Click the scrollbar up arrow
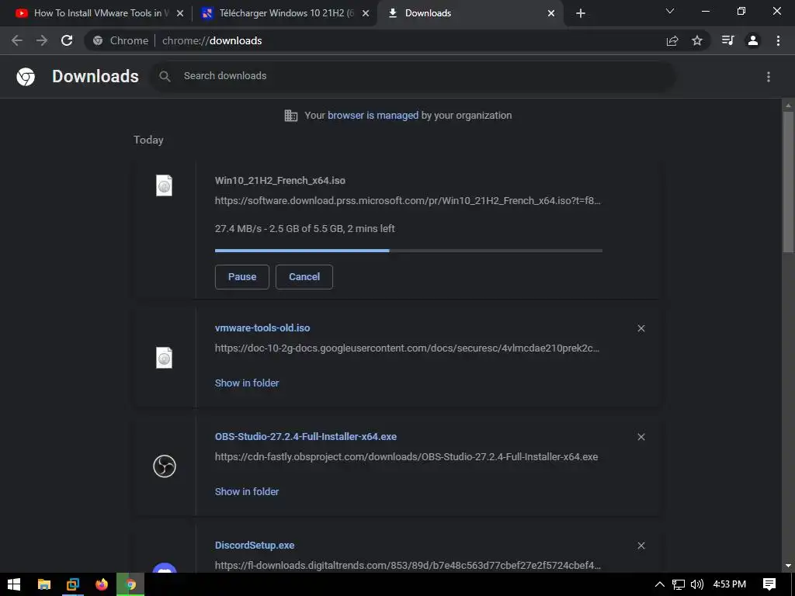This screenshot has width=795, height=596. [788, 106]
